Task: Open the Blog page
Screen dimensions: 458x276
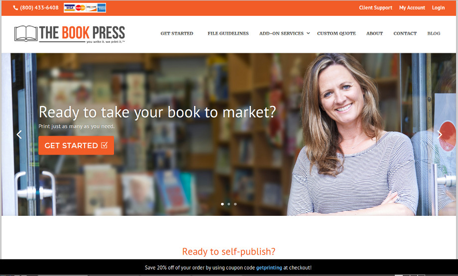Action: (x=434, y=33)
